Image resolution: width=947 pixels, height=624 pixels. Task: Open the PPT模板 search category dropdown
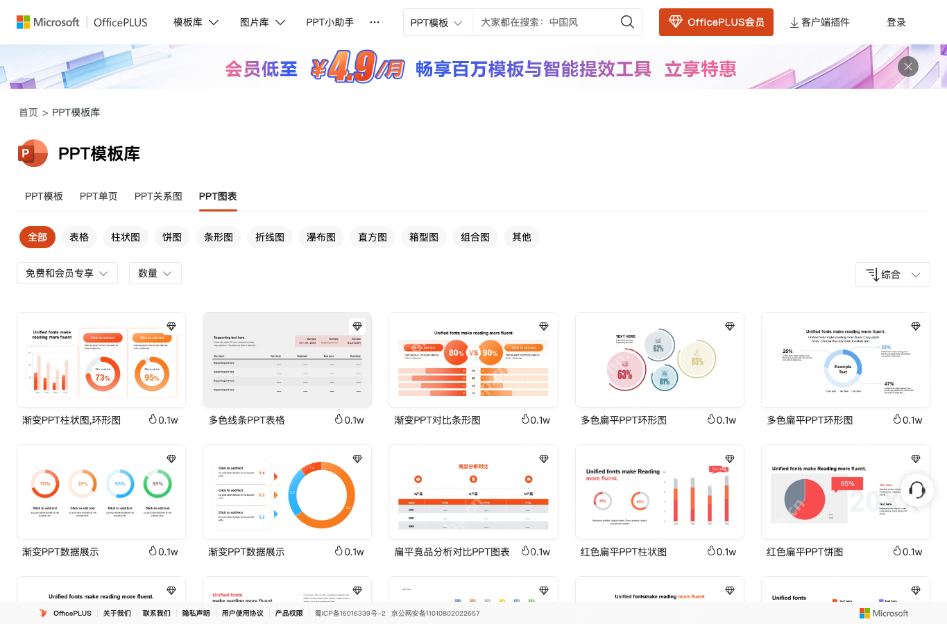[x=437, y=22]
